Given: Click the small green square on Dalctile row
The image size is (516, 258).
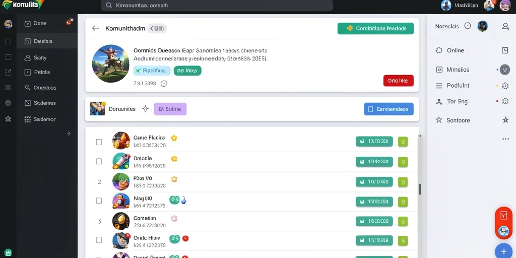Looking at the screenshot, I should coord(403,162).
